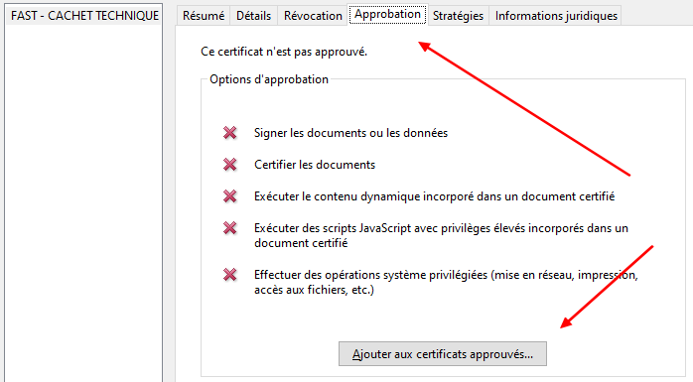Image resolution: width=693 pixels, height=382 pixels.
Task: Select FAST - CACHET TECHNIQUE certificate entry
Action: (84, 16)
